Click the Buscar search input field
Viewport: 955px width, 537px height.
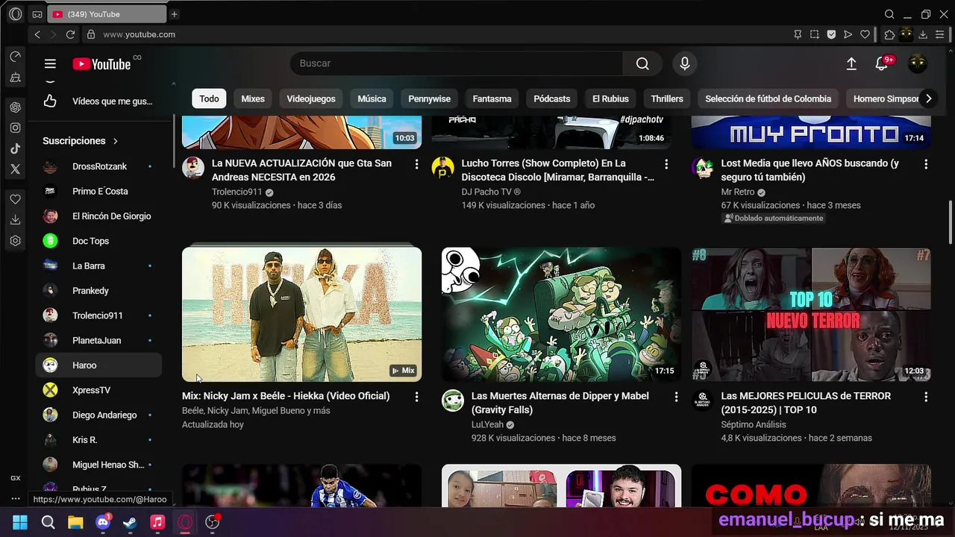point(457,63)
